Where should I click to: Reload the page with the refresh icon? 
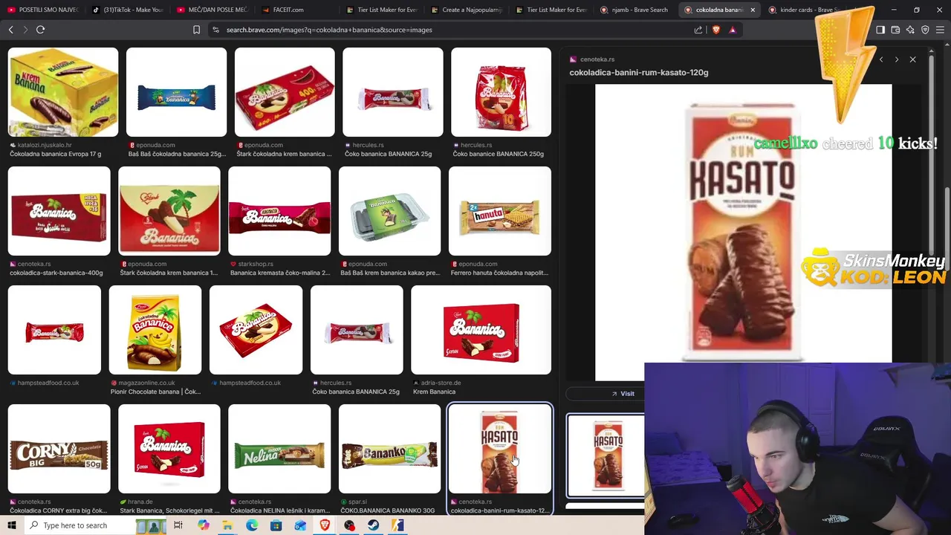click(40, 30)
